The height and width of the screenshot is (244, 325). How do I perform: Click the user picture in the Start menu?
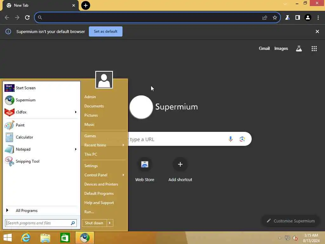pos(104,80)
